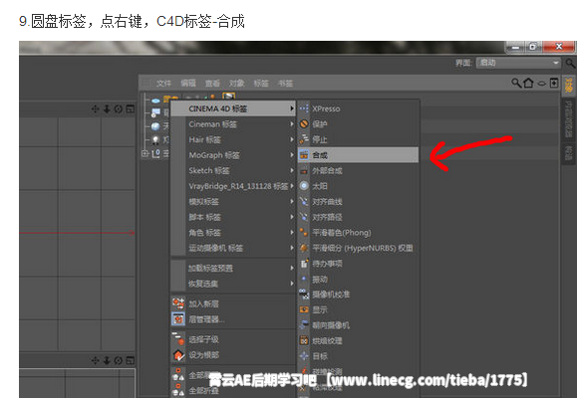Expand the Sketch 标签 submenu
This screenshot has height=399, width=578.
click(x=233, y=170)
